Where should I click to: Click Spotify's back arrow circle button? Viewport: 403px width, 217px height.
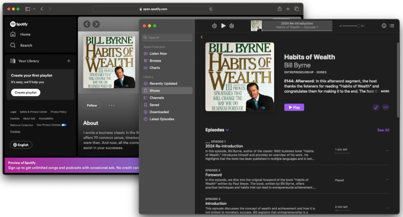87,24
